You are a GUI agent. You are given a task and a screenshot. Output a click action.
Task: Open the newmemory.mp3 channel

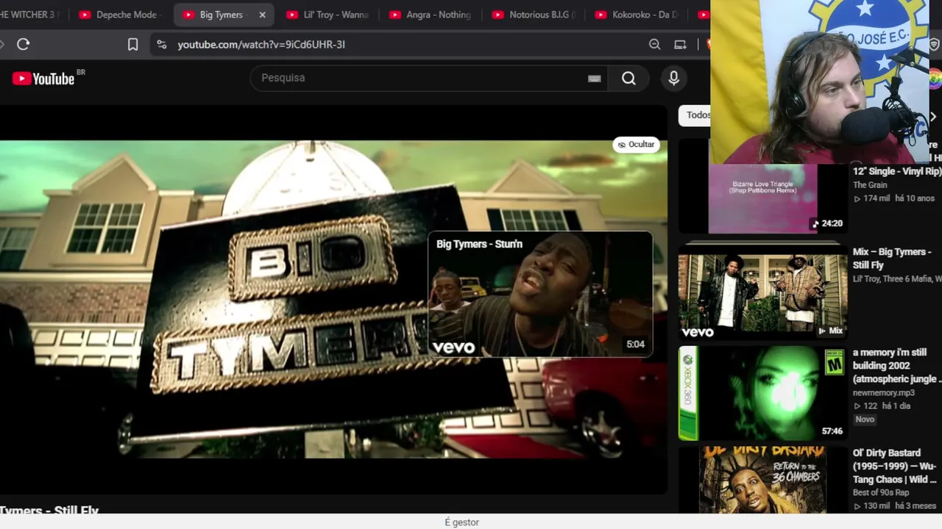click(884, 393)
